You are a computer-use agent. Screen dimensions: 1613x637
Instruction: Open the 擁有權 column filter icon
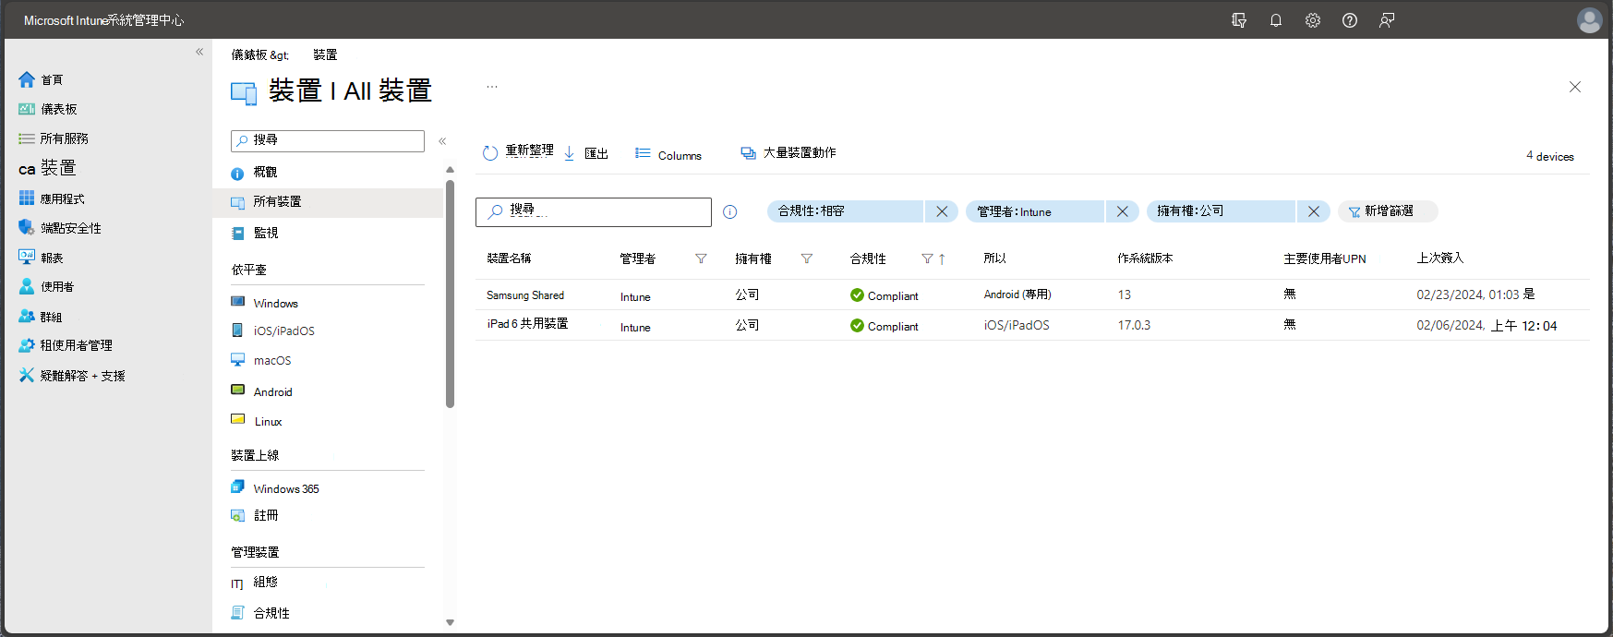(807, 259)
